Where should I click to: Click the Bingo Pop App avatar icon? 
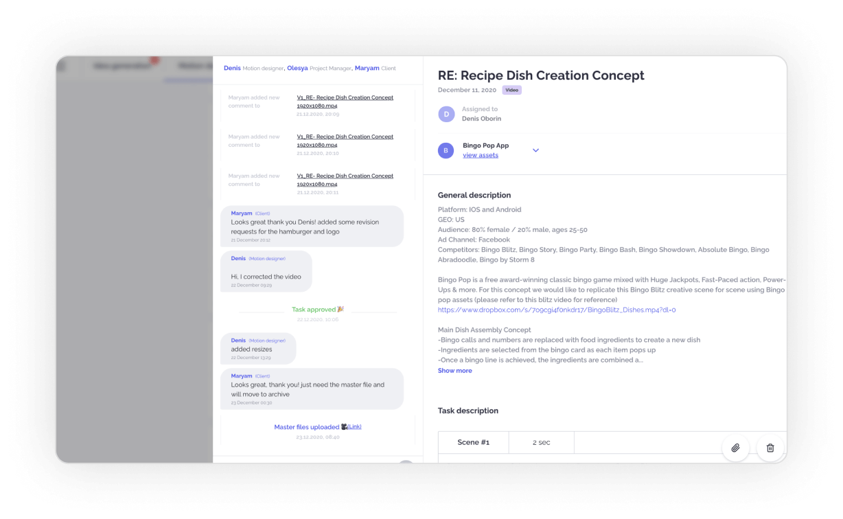[x=446, y=150]
